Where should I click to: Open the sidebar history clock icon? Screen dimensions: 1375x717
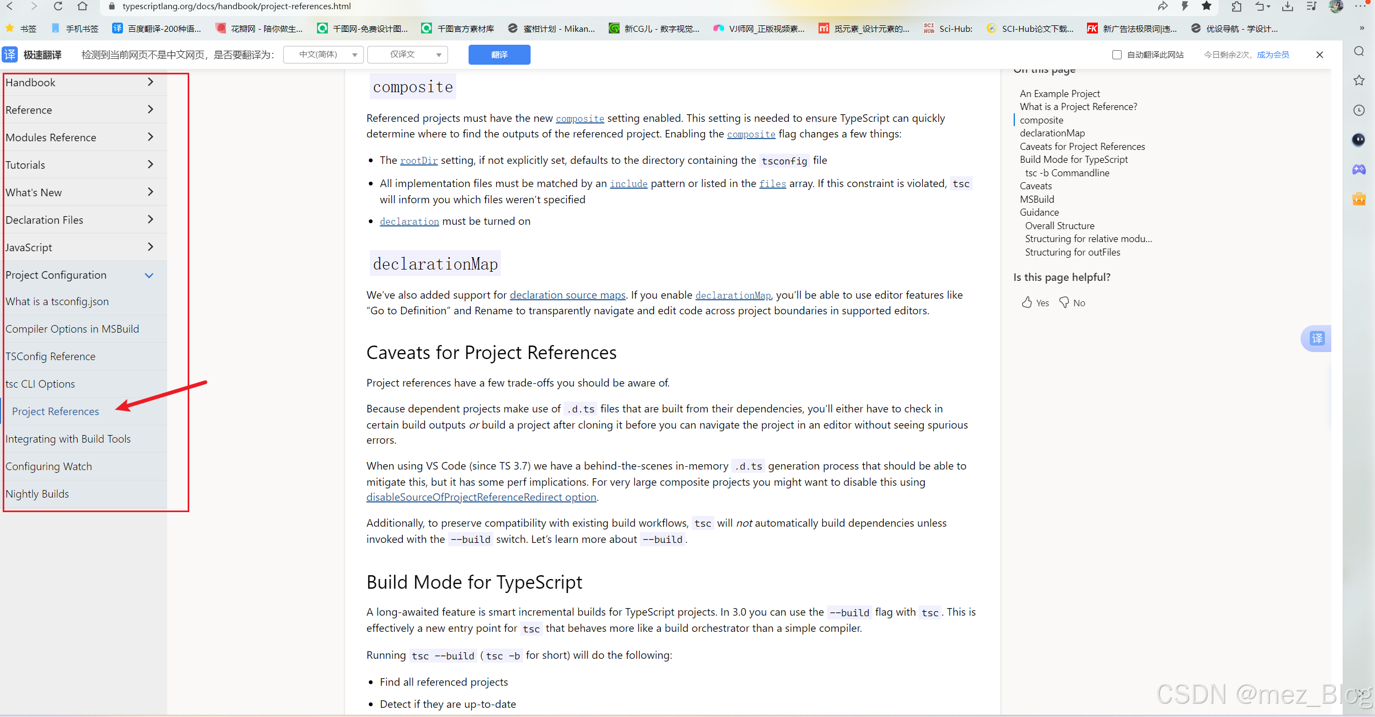[1359, 110]
